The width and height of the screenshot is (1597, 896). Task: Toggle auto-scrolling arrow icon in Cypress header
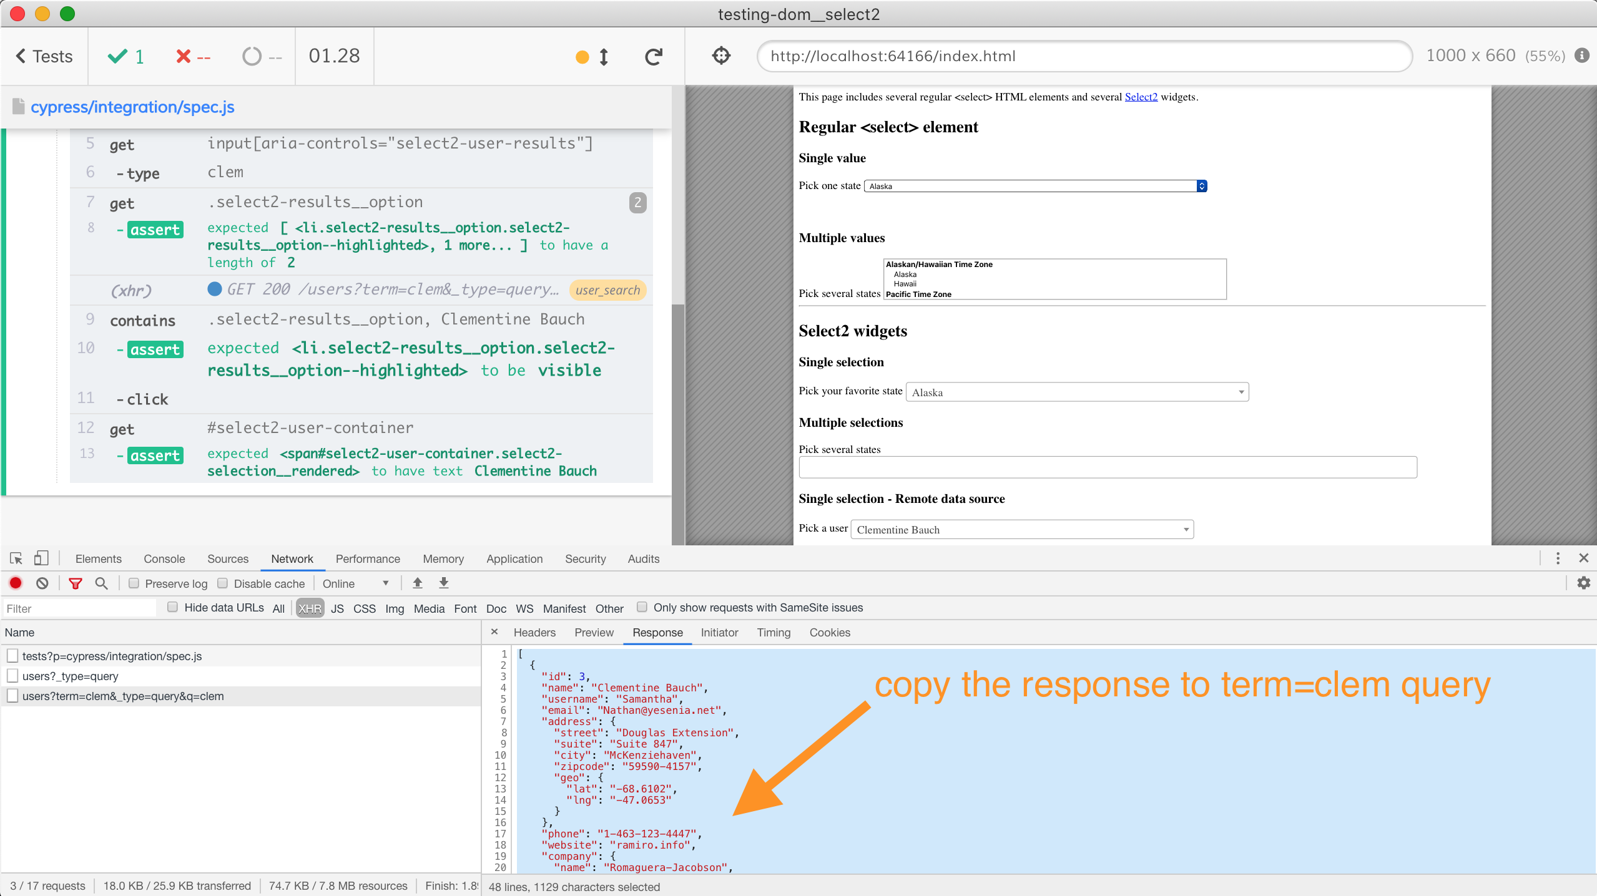(x=603, y=57)
